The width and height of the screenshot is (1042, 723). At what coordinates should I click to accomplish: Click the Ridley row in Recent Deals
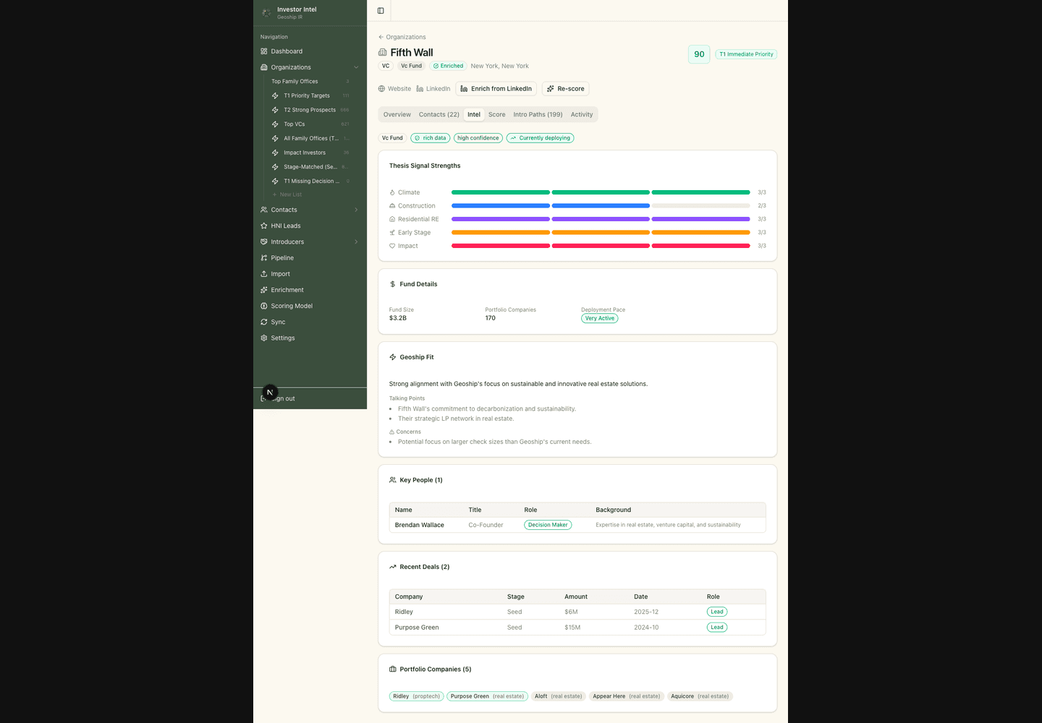(x=577, y=612)
